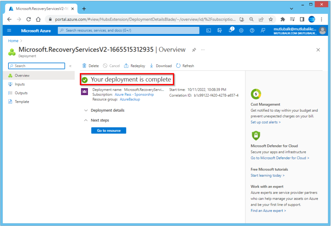
Task: Click Set up cost alerts link
Action: click(266, 122)
